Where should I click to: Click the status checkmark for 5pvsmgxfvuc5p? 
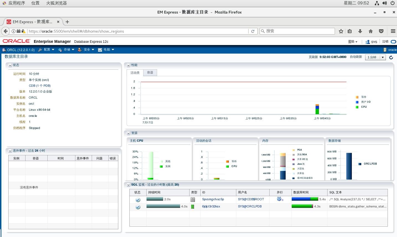(x=138, y=200)
